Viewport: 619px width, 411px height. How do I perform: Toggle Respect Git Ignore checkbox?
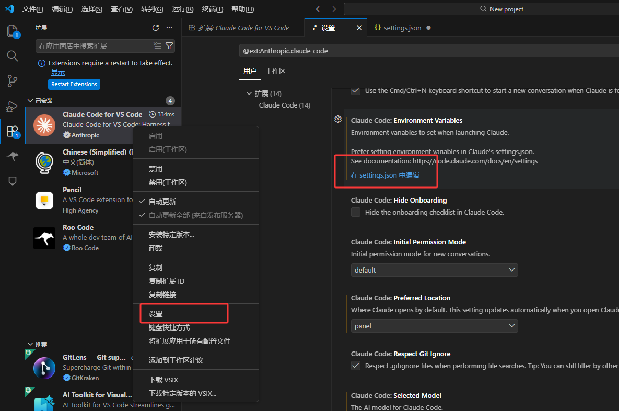(356, 366)
